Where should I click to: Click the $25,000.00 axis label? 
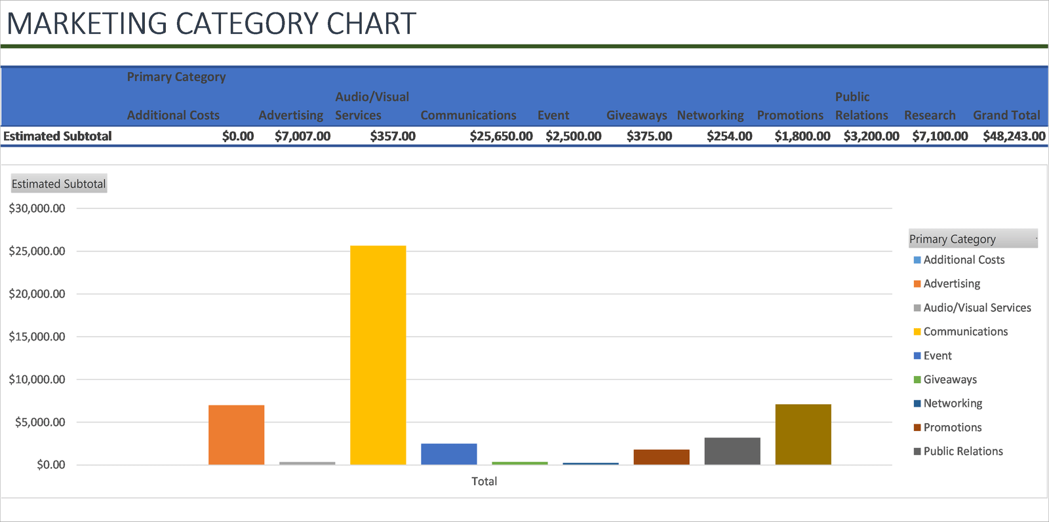pos(37,252)
